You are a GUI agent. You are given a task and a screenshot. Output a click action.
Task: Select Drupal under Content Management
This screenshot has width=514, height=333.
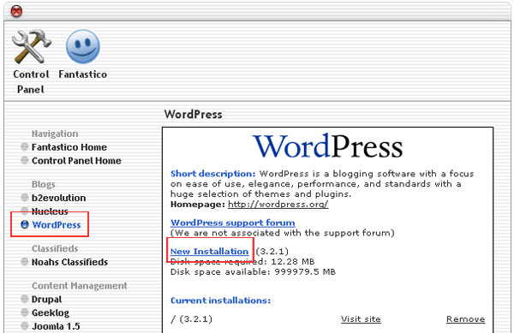(x=46, y=300)
